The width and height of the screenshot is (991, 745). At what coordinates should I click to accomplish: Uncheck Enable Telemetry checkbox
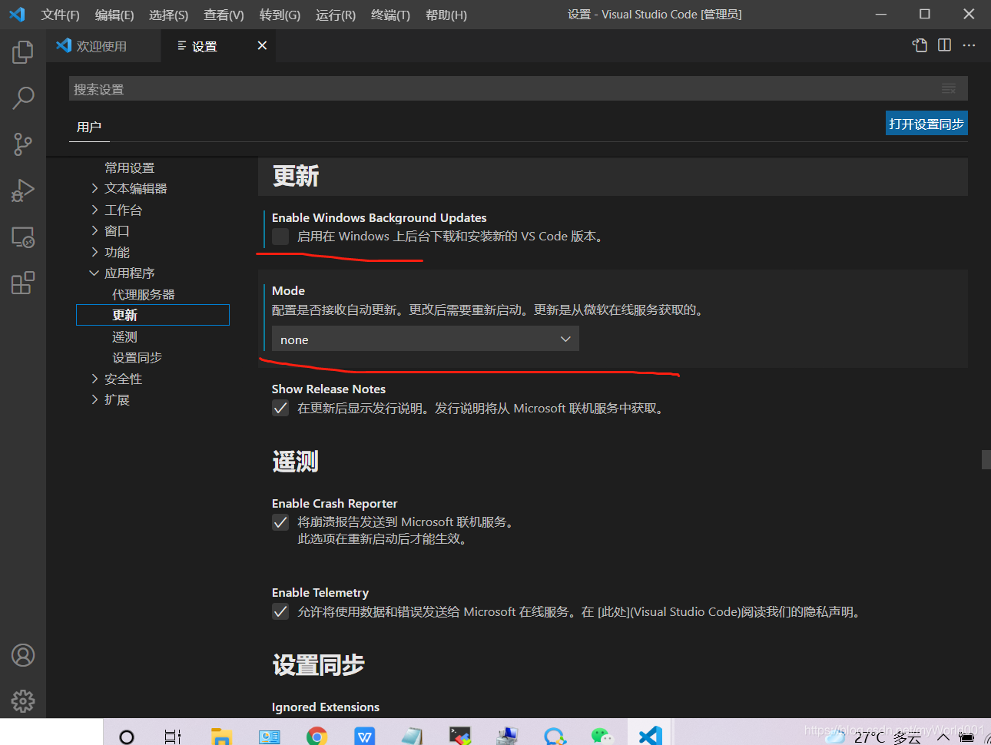280,612
